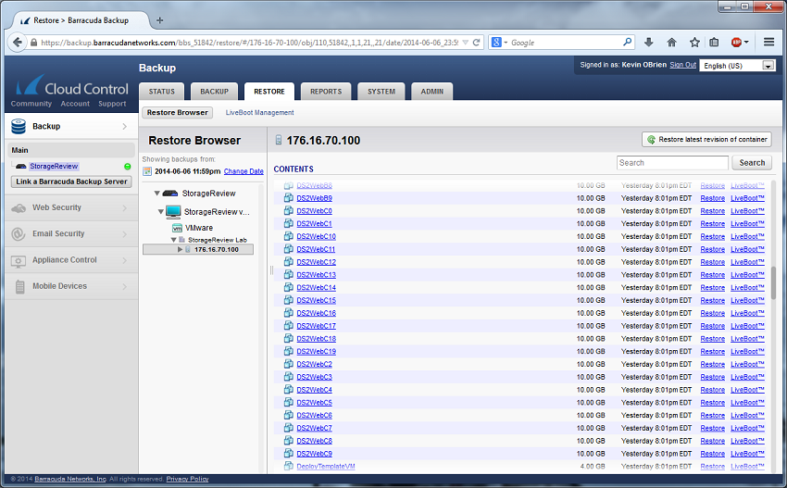Select the RESTORE tab
Viewport: 787px width, 488px height.
pos(269,92)
